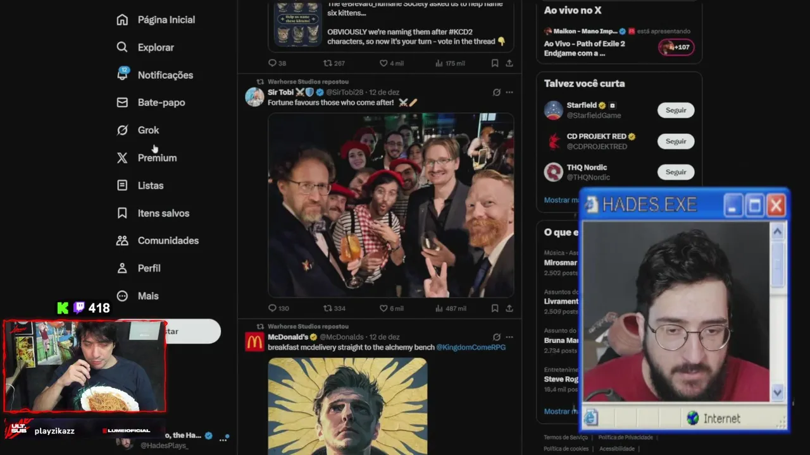The image size is (810, 455).
Task: Click the X Premium logo icon
Action: point(122,158)
